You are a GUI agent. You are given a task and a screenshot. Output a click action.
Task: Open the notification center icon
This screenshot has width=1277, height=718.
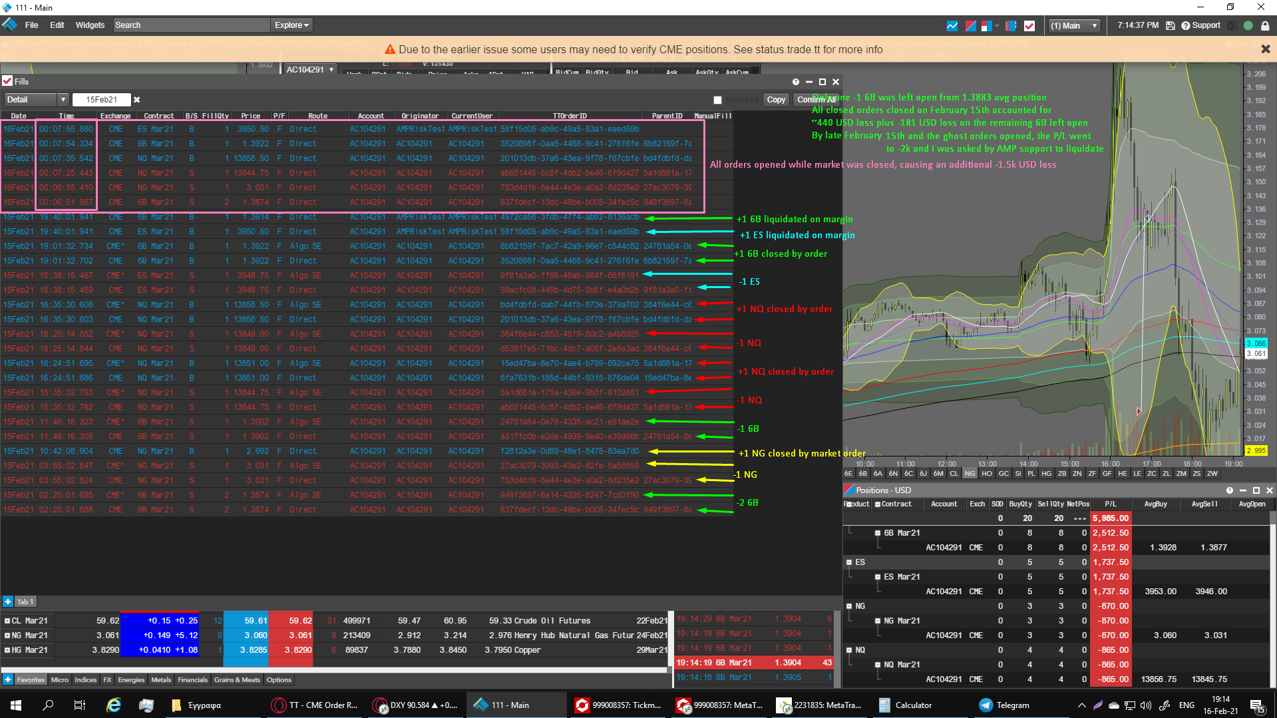tap(1257, 705)
